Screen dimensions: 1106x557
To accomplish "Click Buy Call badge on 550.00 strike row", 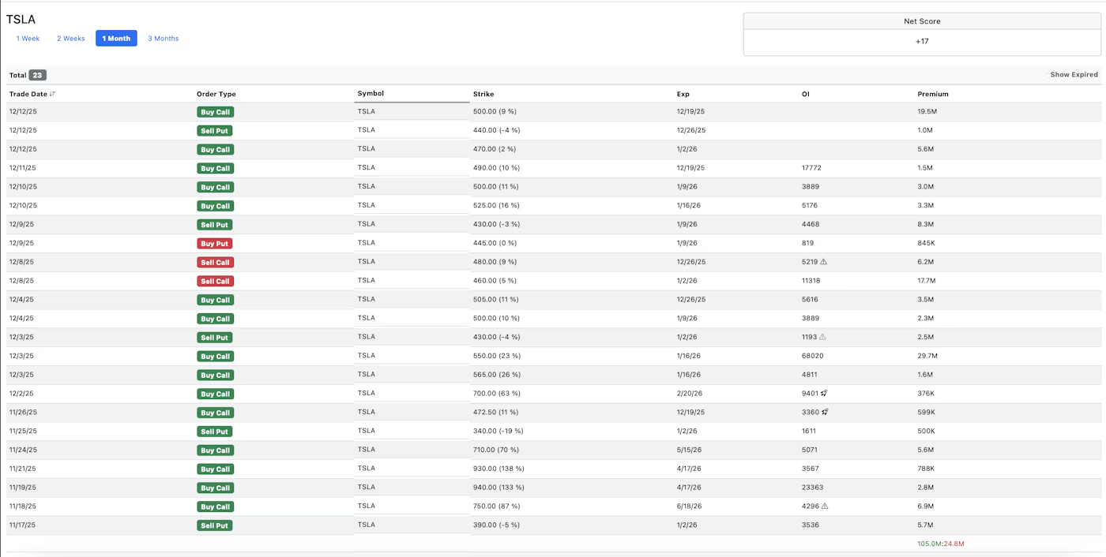I will click(x=216, y=357).
